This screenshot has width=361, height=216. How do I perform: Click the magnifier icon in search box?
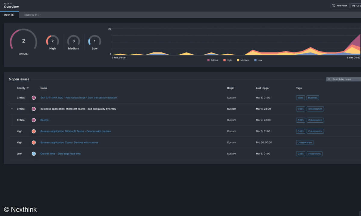[x=330, y=79]
